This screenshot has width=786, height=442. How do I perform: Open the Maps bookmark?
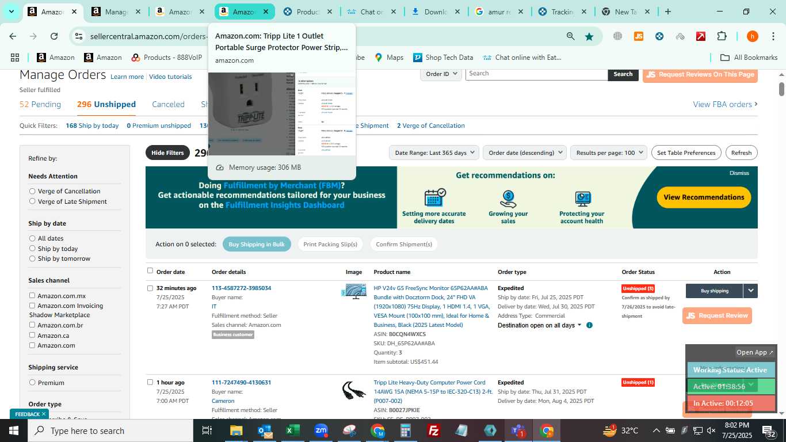pos(389,58)
